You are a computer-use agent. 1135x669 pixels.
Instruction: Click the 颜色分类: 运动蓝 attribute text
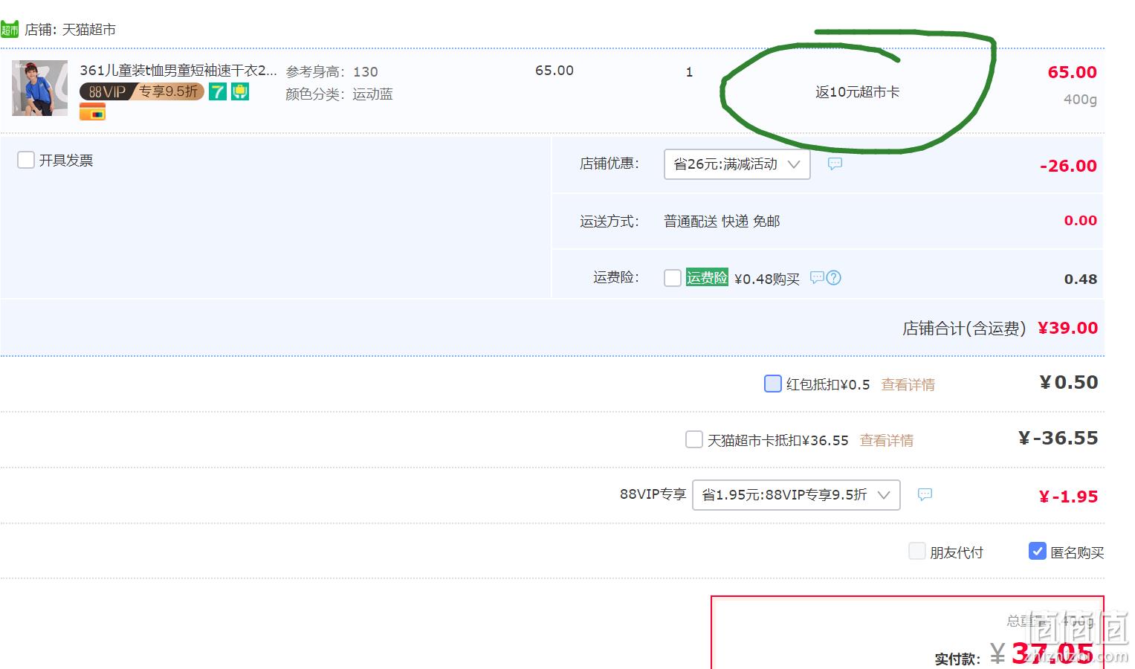[x=339, y=94]
